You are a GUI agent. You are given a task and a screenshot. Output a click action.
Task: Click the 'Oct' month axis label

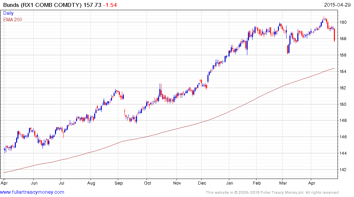[x=148, y=183]
